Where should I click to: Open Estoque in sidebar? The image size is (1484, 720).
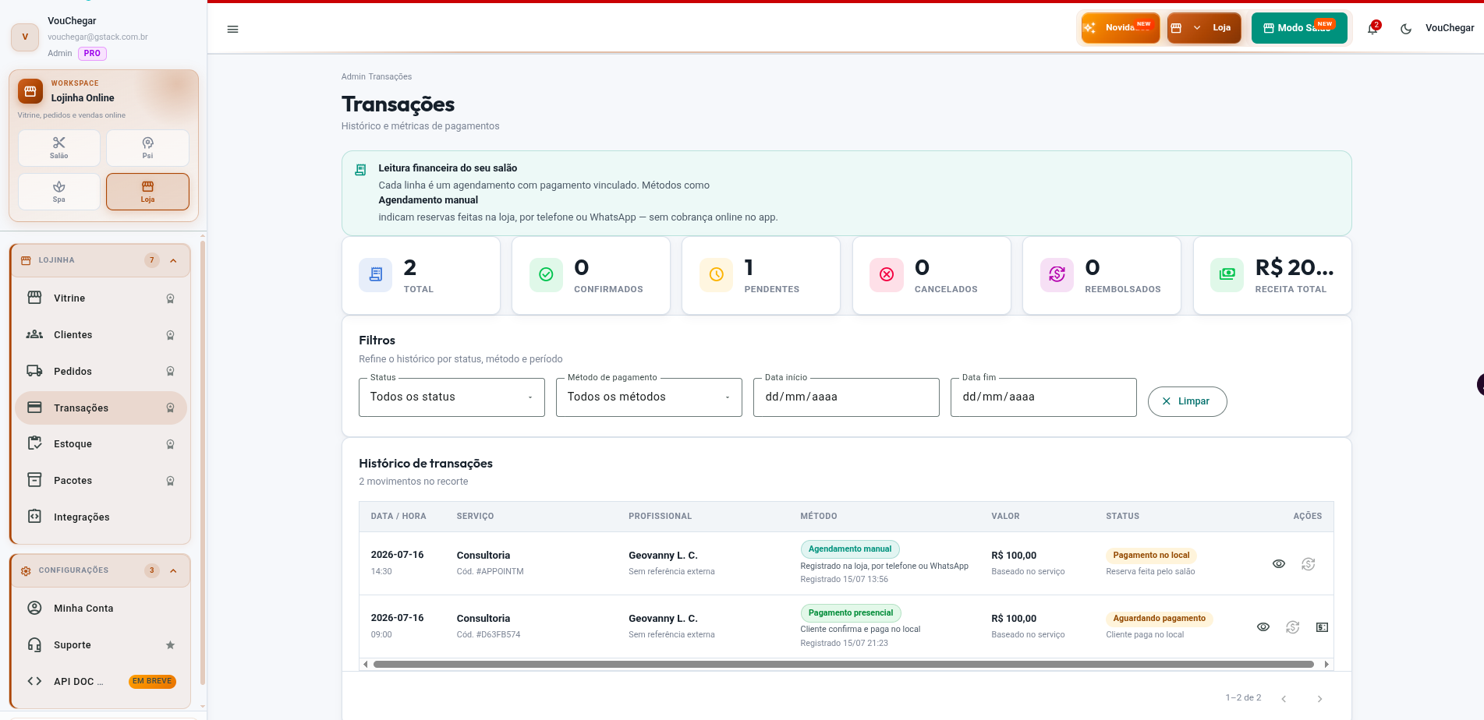101,444
